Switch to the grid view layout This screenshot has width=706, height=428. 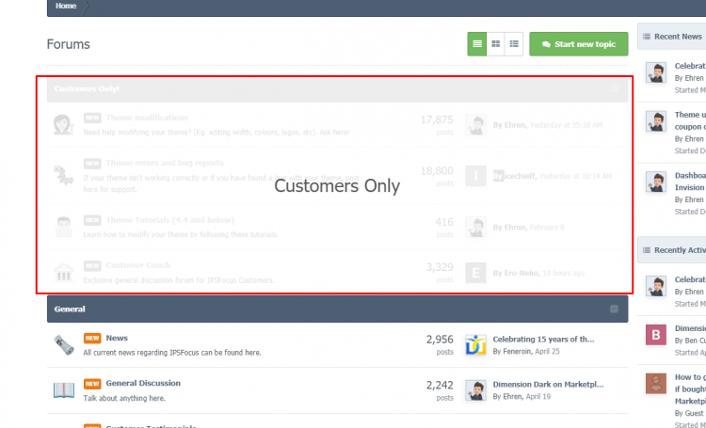point(496,43)
